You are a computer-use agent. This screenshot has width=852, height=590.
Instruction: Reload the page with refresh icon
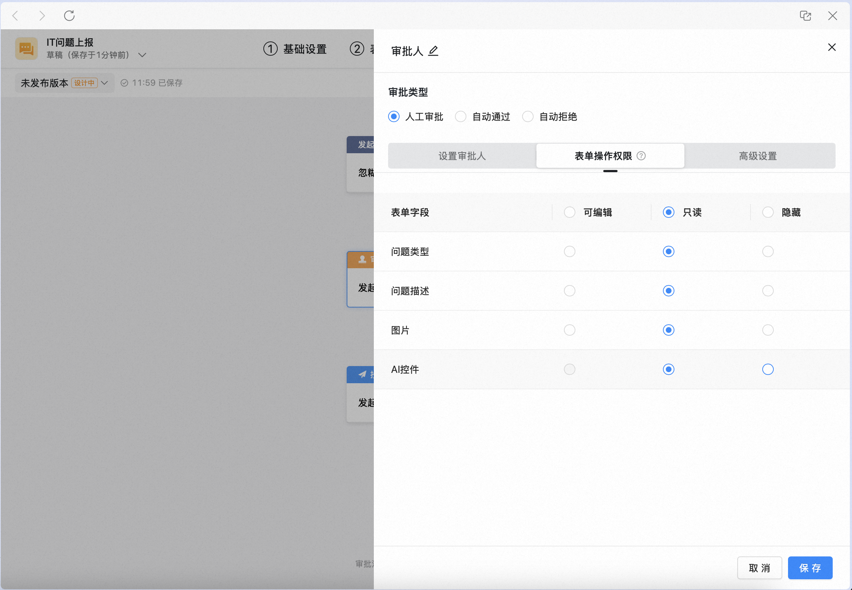click(69, 15)
